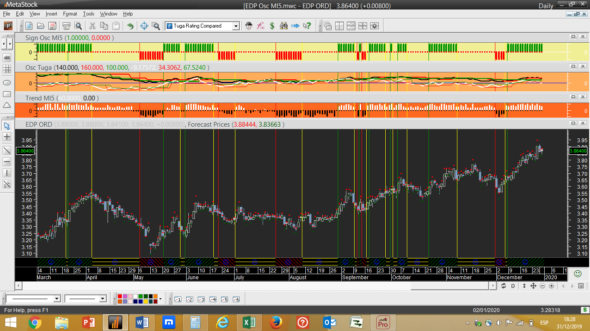This screenshot has height=331, width=590.
Task: Select the crosshair data window tool
Action: [x=145, y=26]
